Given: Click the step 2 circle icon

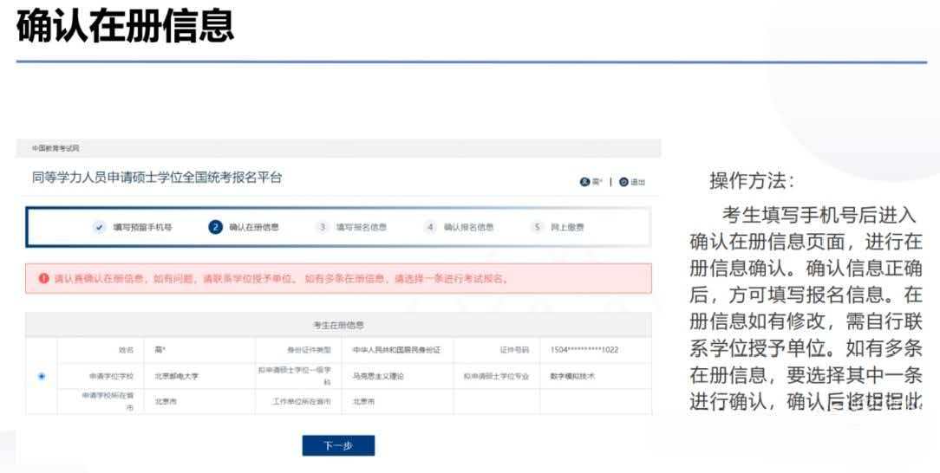Looking at the screenshot, I should pyautogui.click(x=215, y=228).
